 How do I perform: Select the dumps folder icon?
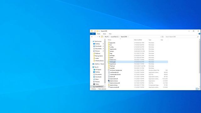109,51
